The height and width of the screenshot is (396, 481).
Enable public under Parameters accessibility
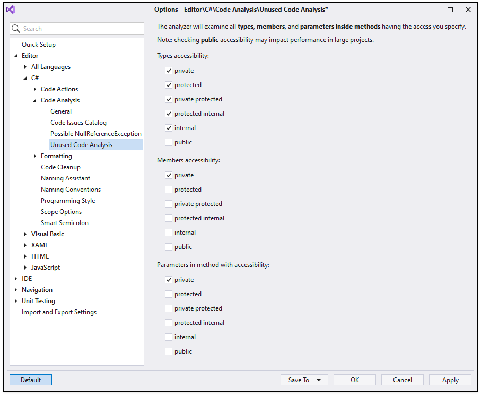169,351
